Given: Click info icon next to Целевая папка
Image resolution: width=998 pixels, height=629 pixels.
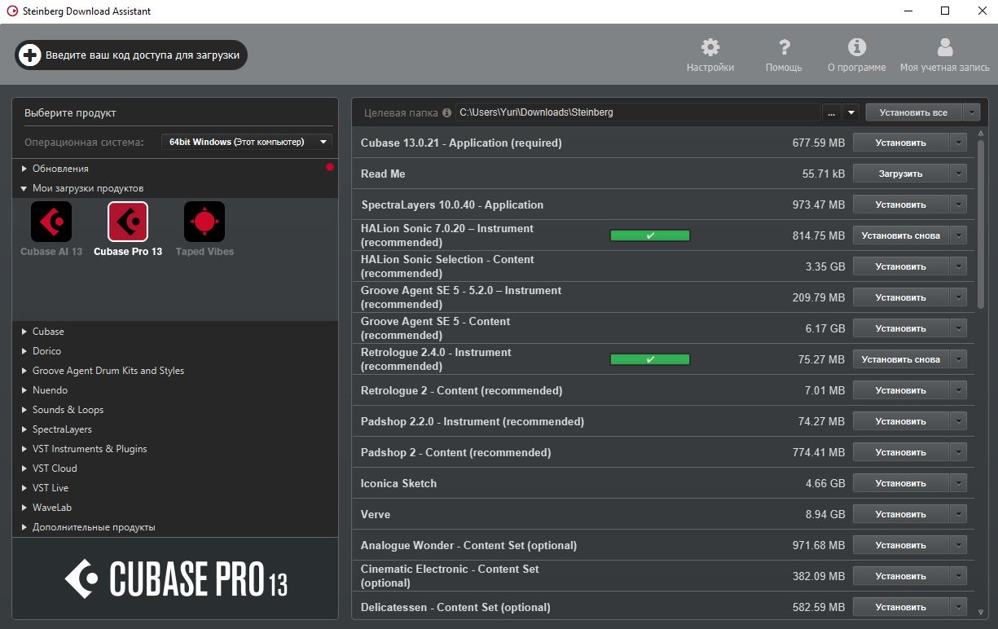Looking at the screenshot, I should point(446,112).
